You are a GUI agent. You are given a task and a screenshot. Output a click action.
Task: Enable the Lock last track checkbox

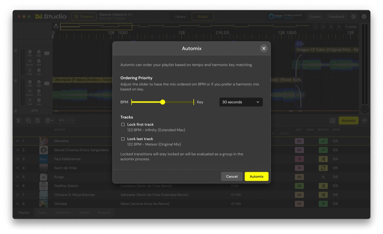pyautogui.click(x=123, y=138)
